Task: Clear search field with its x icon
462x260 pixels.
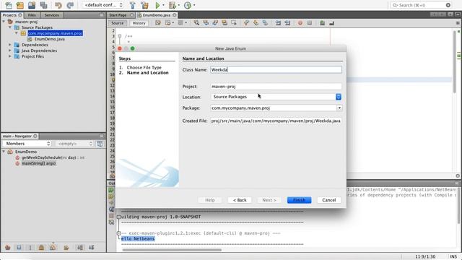Action: pyautogui.click(x=448, y=5)
